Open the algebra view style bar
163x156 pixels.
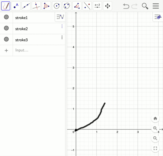(60, 17)
